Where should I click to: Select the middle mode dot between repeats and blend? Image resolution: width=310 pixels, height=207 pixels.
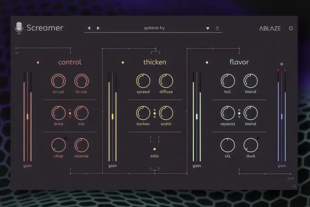point(239,113)
